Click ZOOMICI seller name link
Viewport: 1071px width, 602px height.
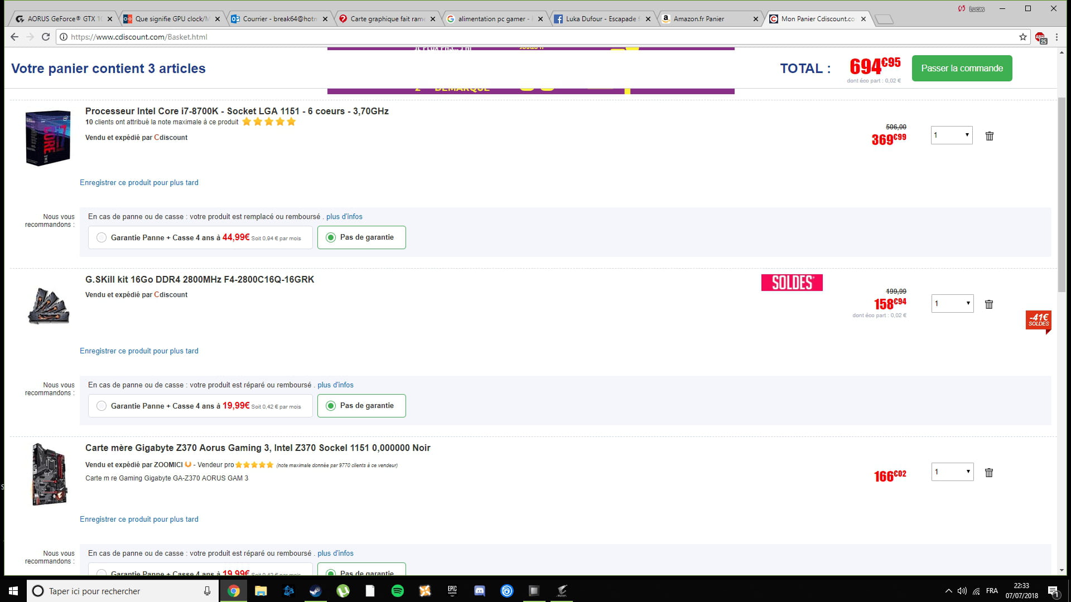pyautogui.click(x=168, y=465)
